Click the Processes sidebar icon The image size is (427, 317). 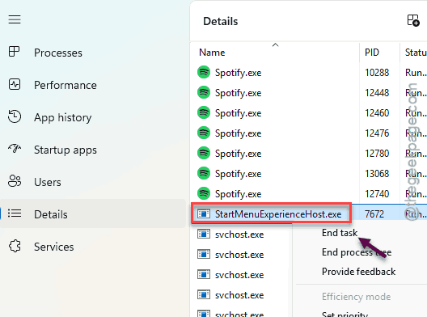coord(15,52)
